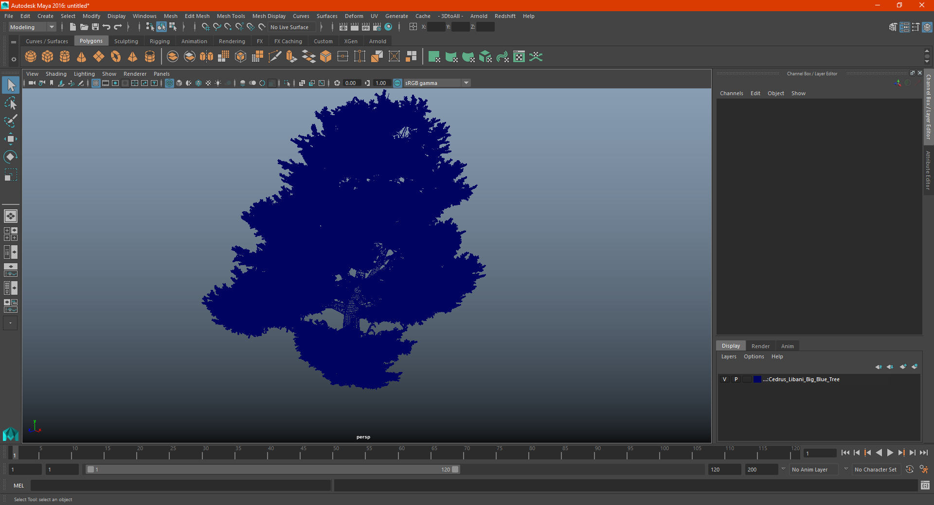Step forward one key
Viewport: 934px width, 505px height.
tap(901, 453)
